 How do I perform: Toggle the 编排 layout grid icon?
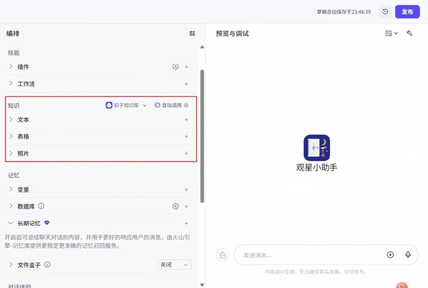pyautogui.click(x=192, y=33)
